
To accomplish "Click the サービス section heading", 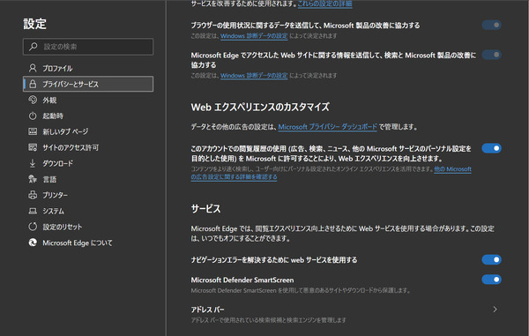I will point(205,208).
